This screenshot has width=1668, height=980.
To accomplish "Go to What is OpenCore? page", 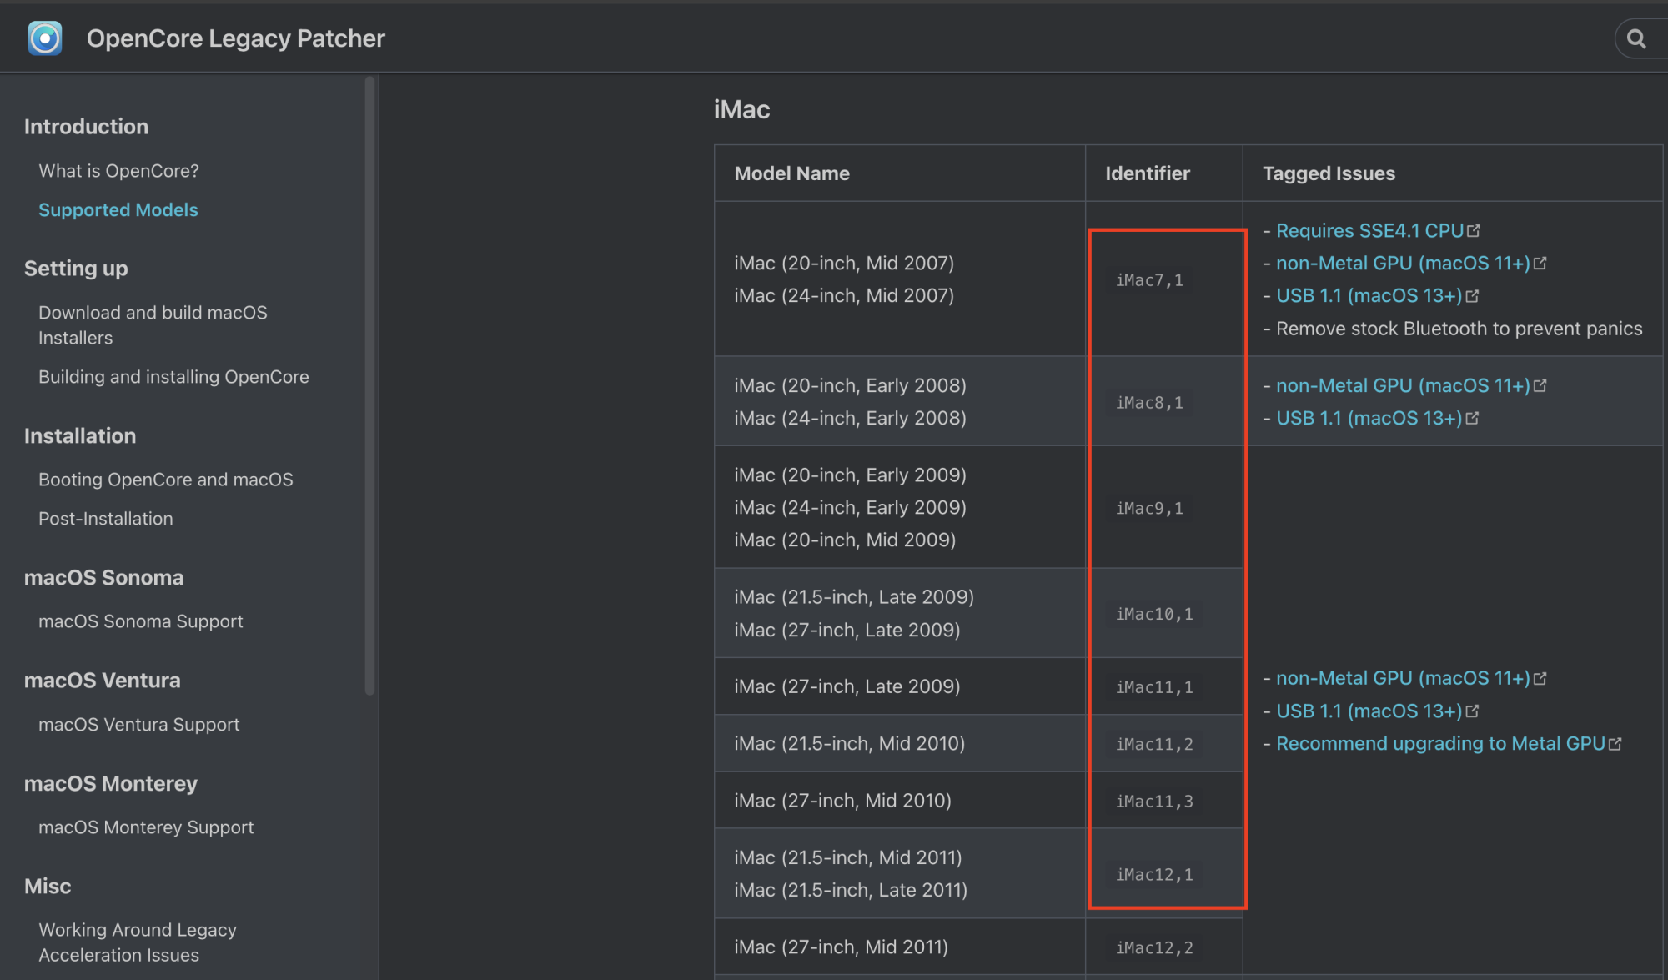I will [118, 171].
